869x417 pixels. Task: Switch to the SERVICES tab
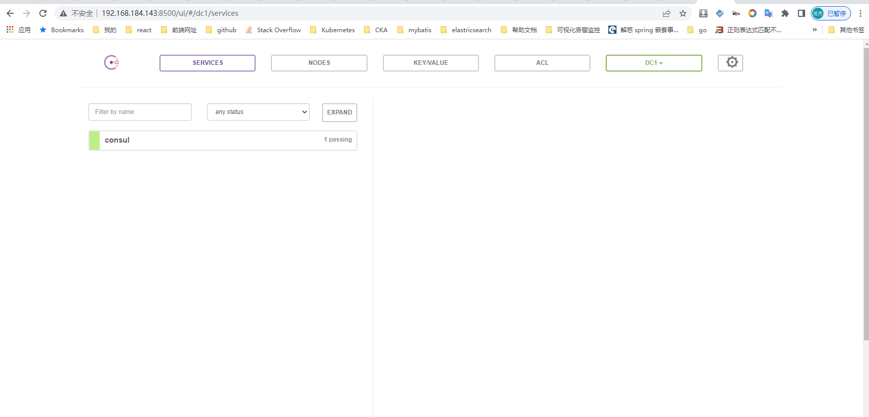[x=208, y=63]
